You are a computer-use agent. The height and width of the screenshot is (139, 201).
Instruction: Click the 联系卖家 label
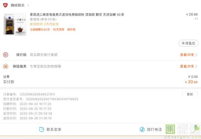[x=54, y=129]
